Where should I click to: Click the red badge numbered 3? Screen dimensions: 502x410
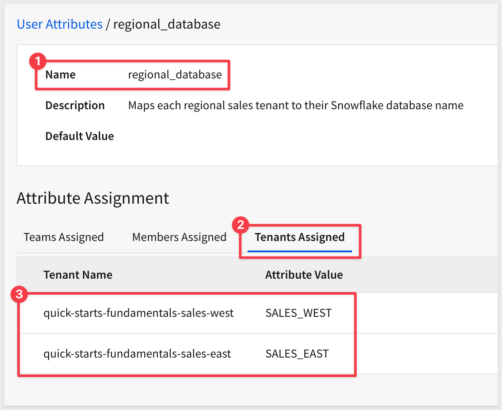tap(19, 295)
